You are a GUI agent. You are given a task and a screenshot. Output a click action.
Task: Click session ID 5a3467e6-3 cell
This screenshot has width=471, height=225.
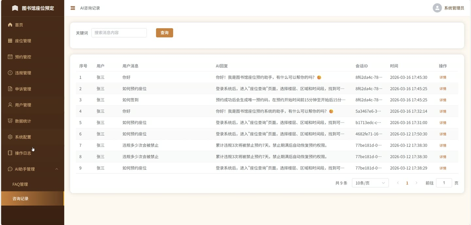click(x=369, y=111)
